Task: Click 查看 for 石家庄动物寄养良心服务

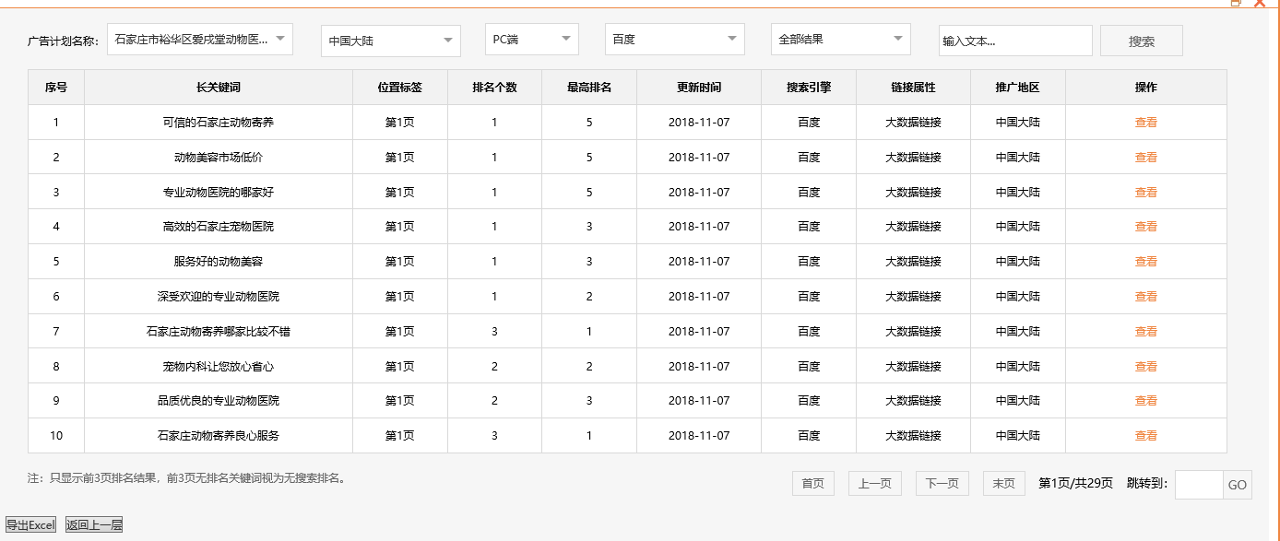Action: click(x=1145, y=436)
